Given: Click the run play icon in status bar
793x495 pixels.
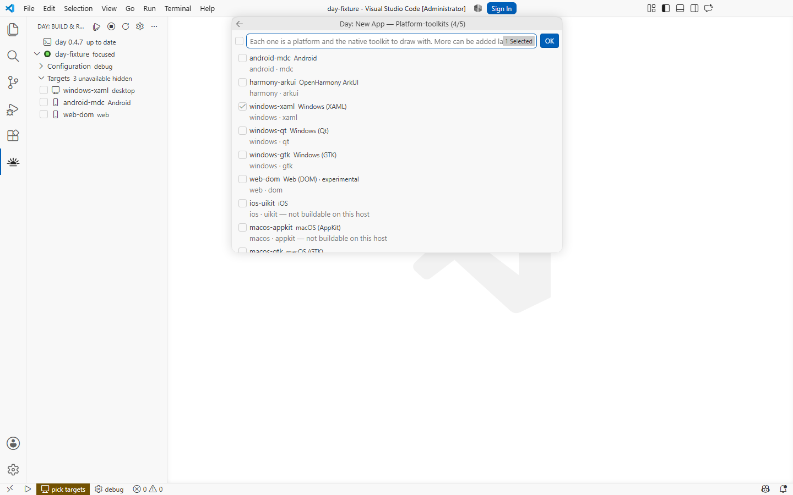Looking at the screenshot, I should pos(28,489).
